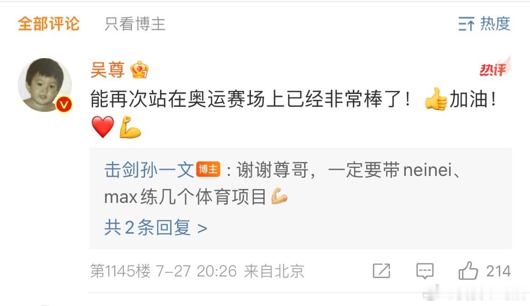
Task: Open 吴尊's profile from the username
Action: (108, 70)
